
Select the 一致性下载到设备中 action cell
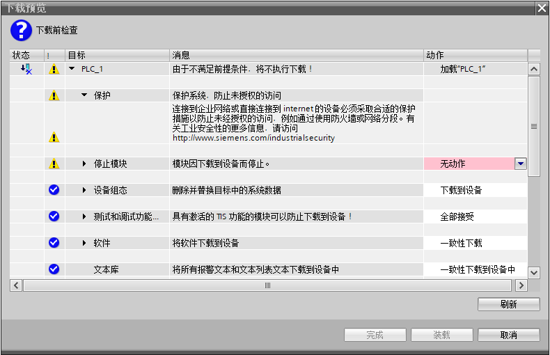[476, 269]
